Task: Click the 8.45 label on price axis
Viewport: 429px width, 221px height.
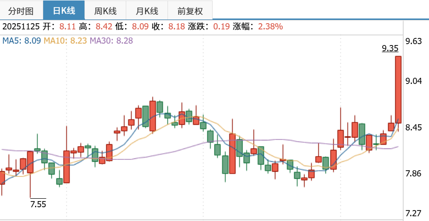Action: point(414,127)
